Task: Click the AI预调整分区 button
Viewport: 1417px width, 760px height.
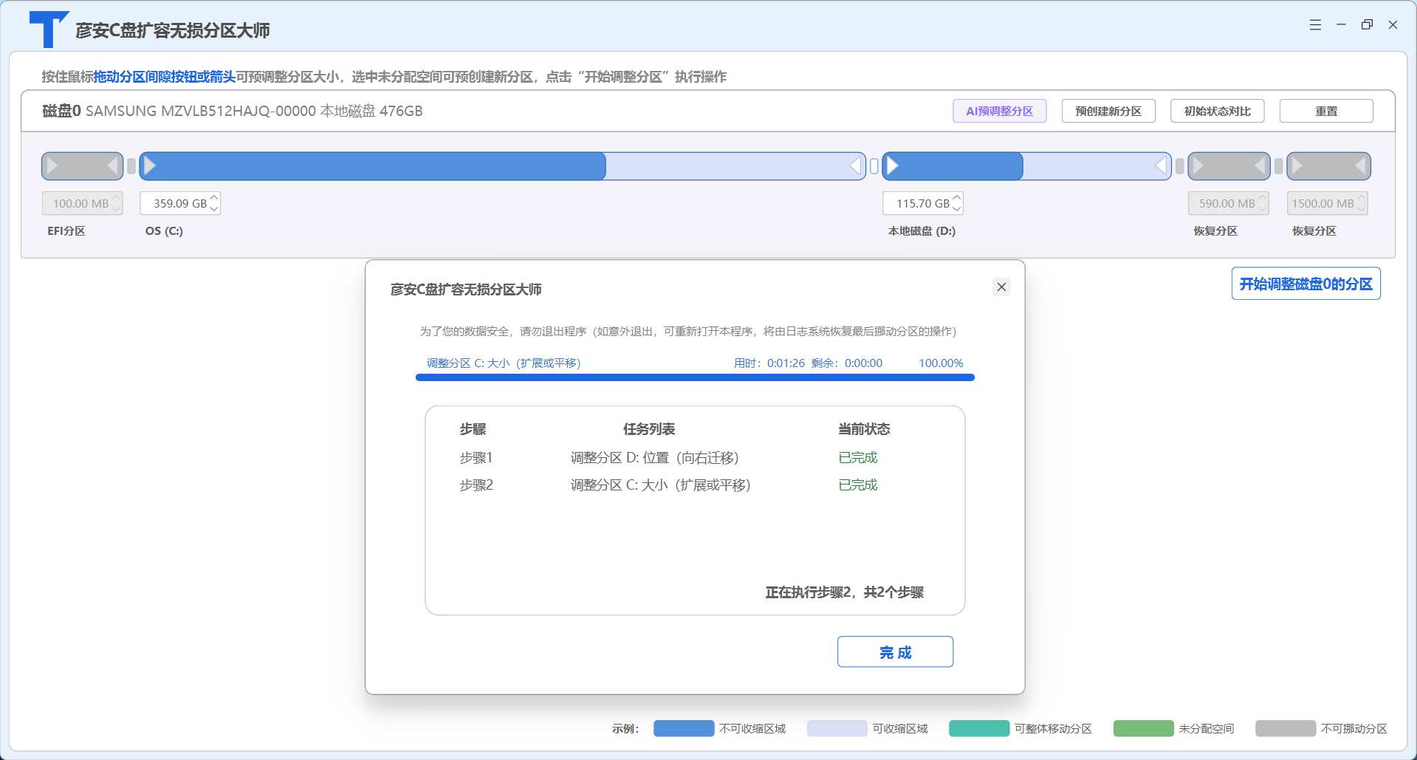Action: click(x=1000, y=111)
